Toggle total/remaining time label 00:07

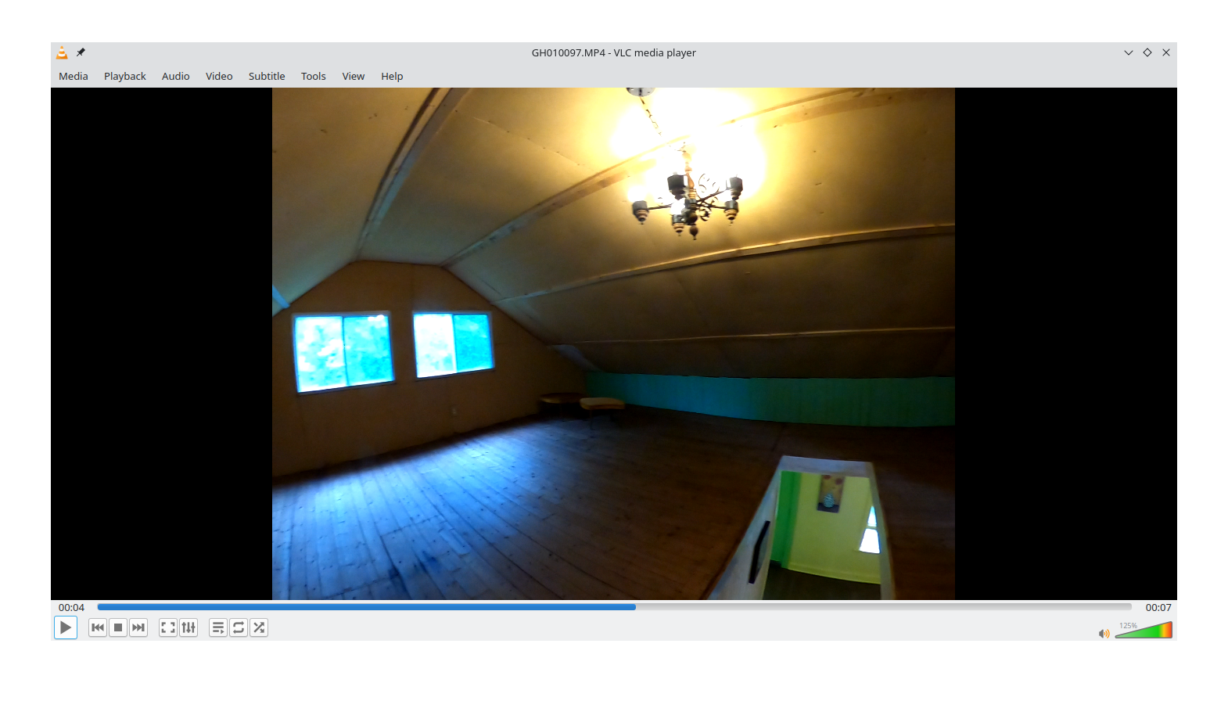1158,607
